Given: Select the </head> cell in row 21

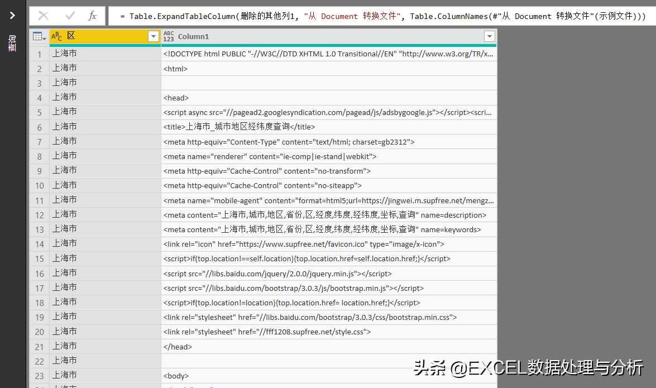Looking at the screenshot, I should coord(329,347).
